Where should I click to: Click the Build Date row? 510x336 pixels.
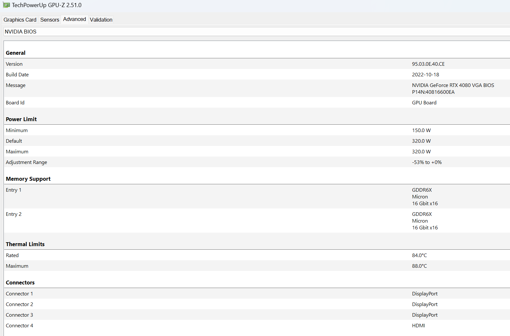[17, 75]
